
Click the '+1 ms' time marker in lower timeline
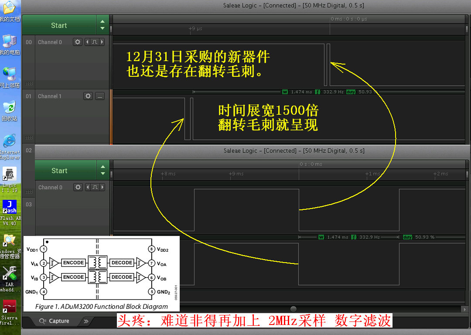point(372,174)
